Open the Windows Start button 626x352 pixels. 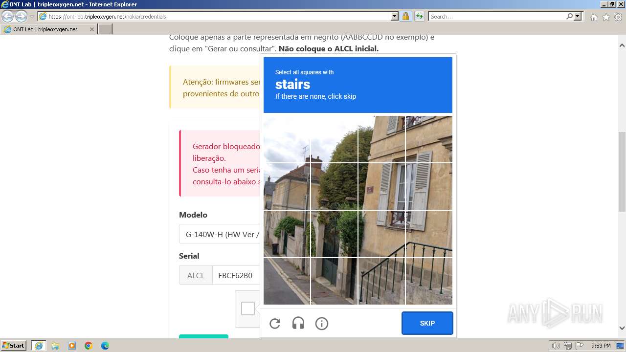point(14,346)
